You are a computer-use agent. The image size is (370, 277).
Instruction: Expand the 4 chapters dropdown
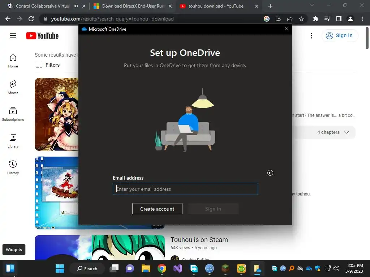tap(333, 132)
